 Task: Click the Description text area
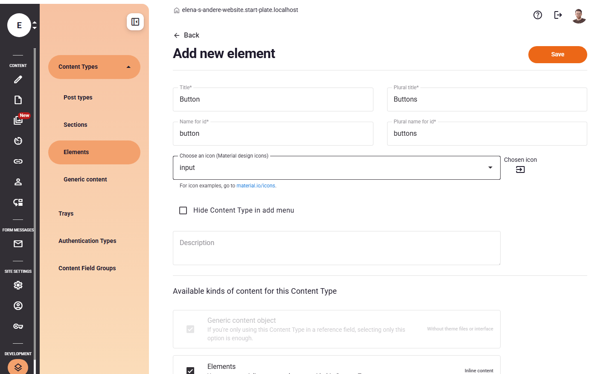[x=336, y=248]
